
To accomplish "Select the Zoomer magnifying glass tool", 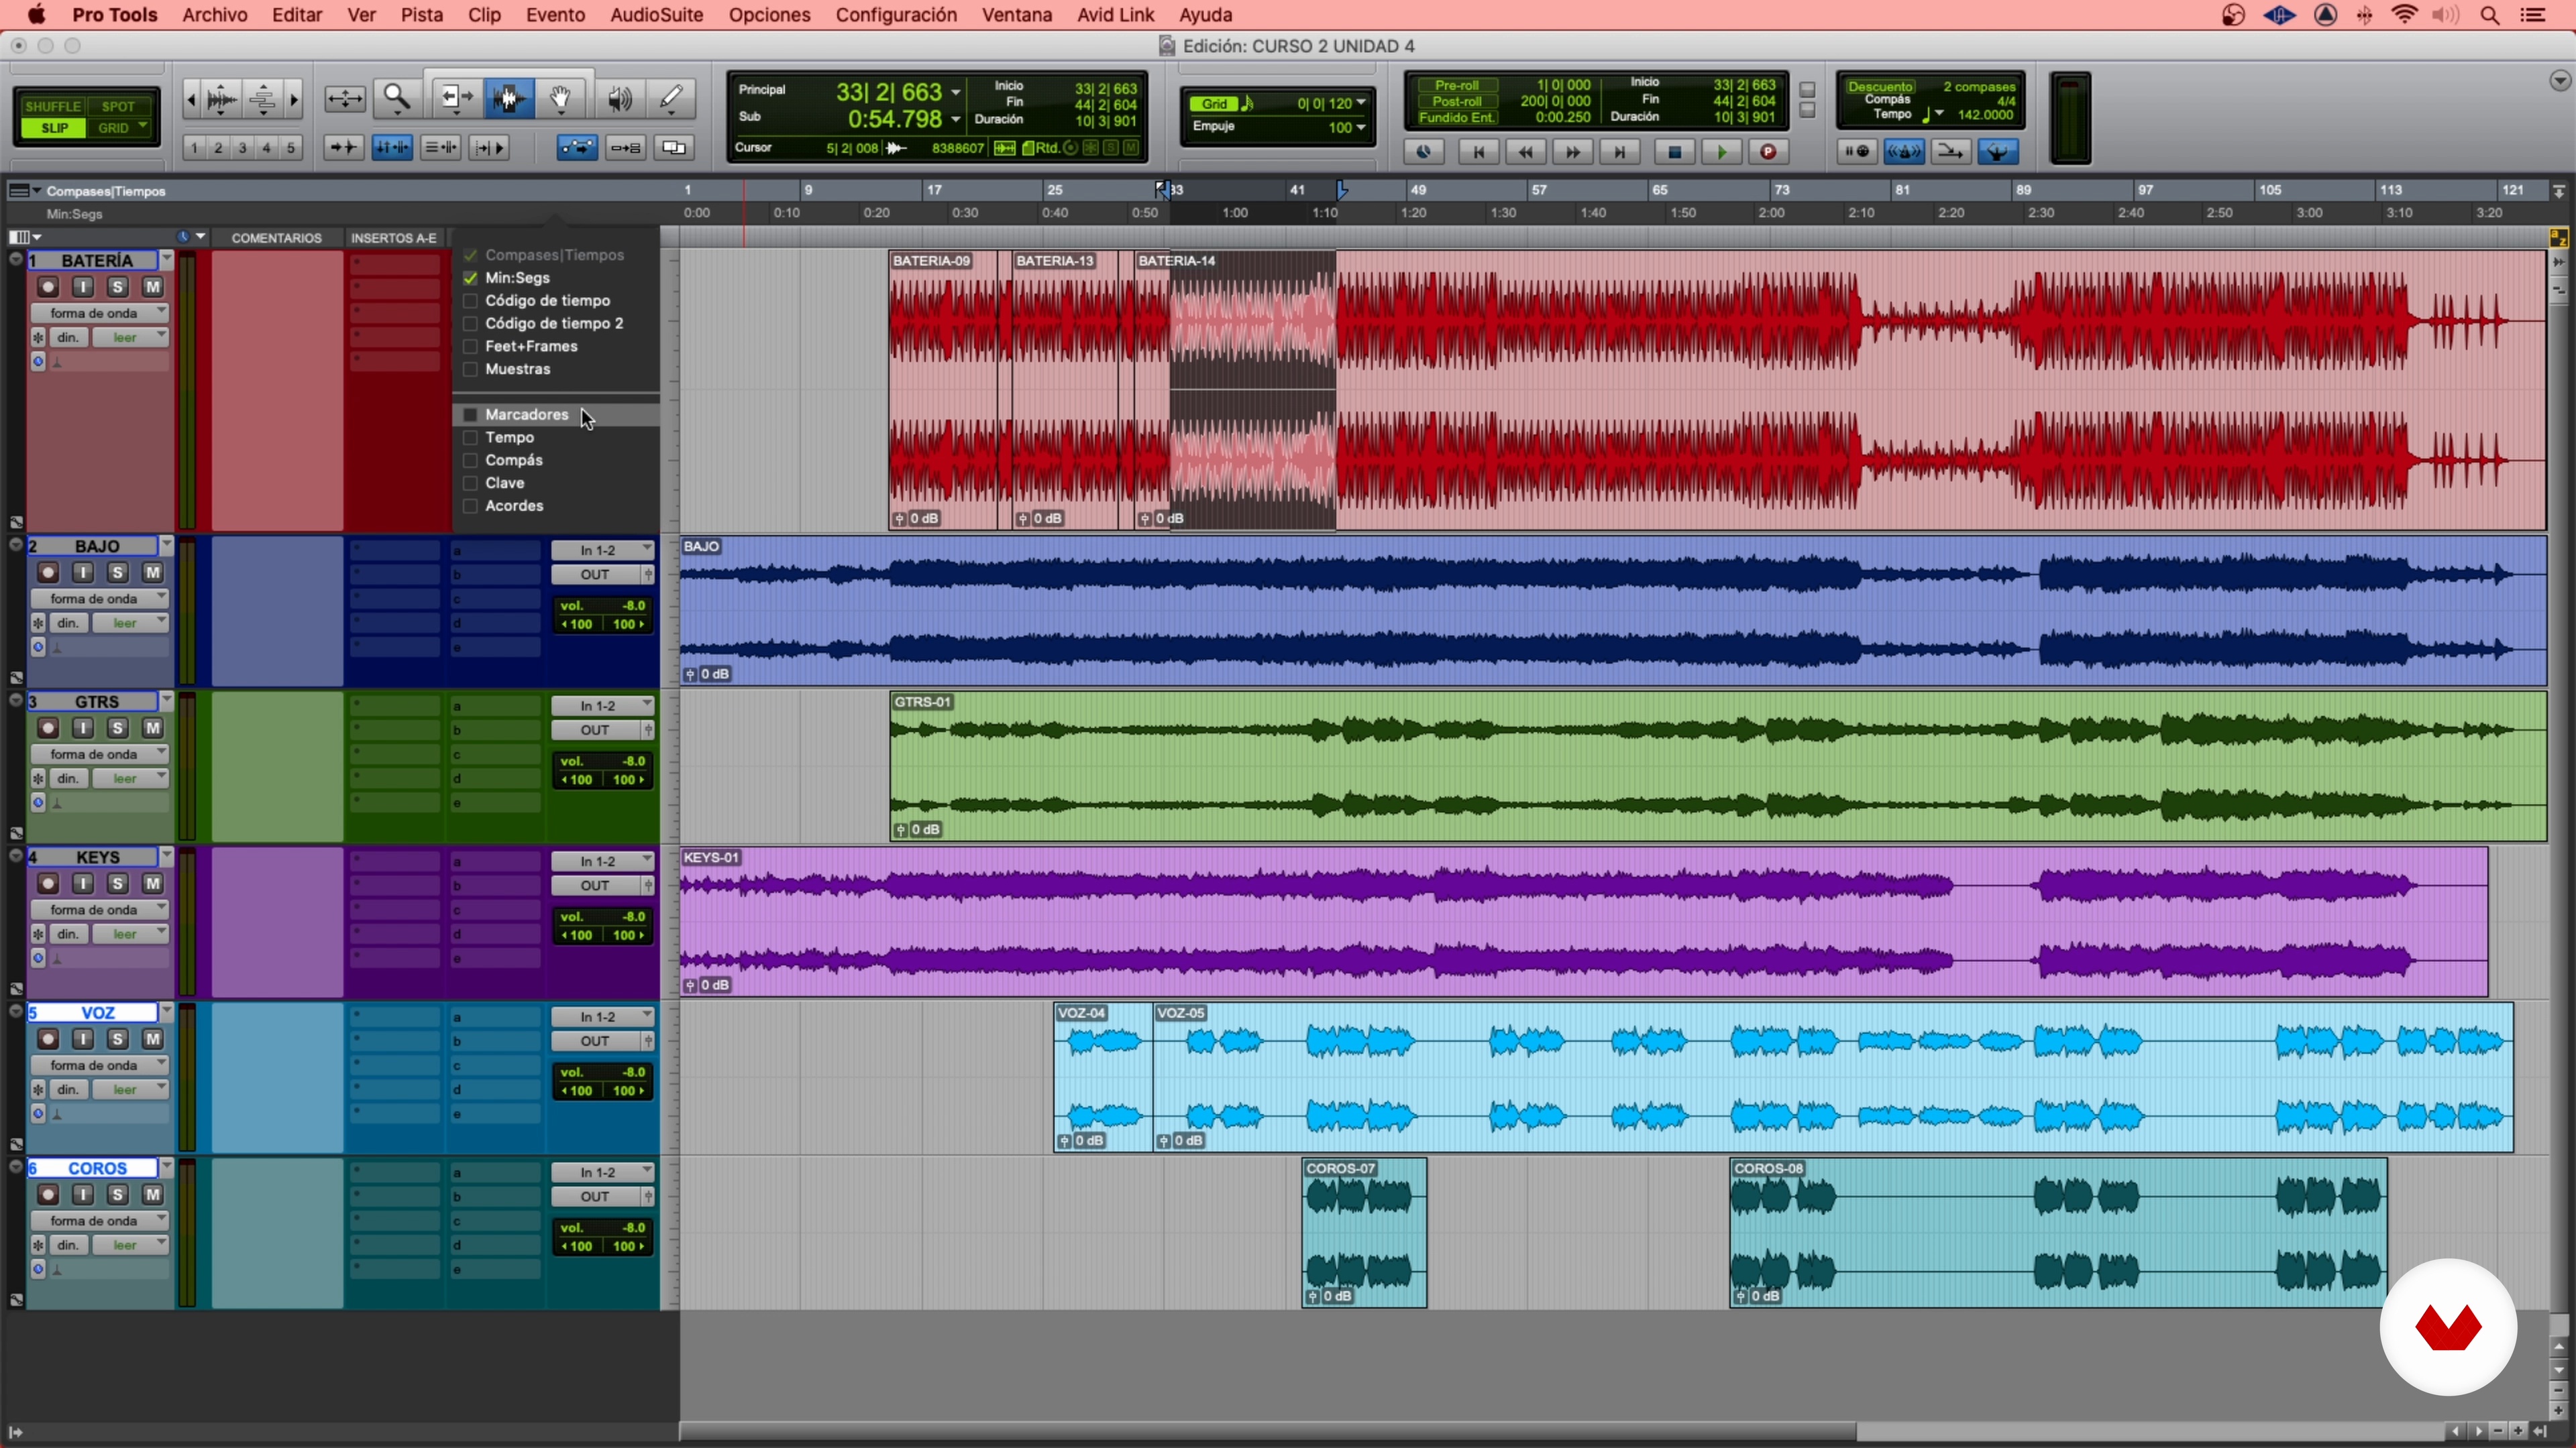I will 397,98.
